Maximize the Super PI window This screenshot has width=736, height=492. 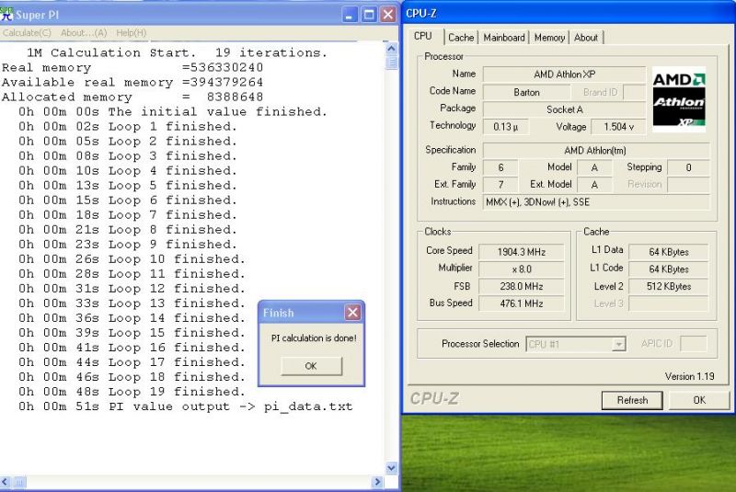tap(369, 15)
